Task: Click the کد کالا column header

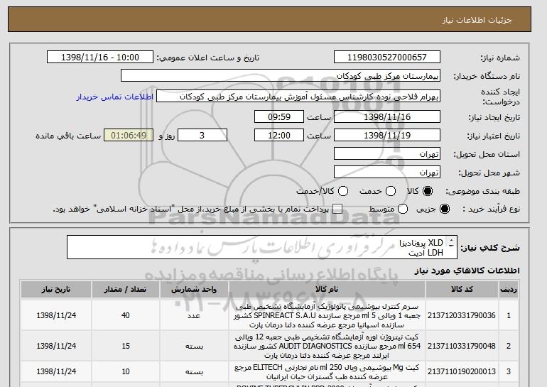Action: [x=462, y=290]
